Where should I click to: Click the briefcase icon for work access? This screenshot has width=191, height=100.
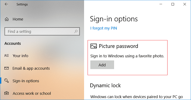pyautogui.click(x=7, y=93)
